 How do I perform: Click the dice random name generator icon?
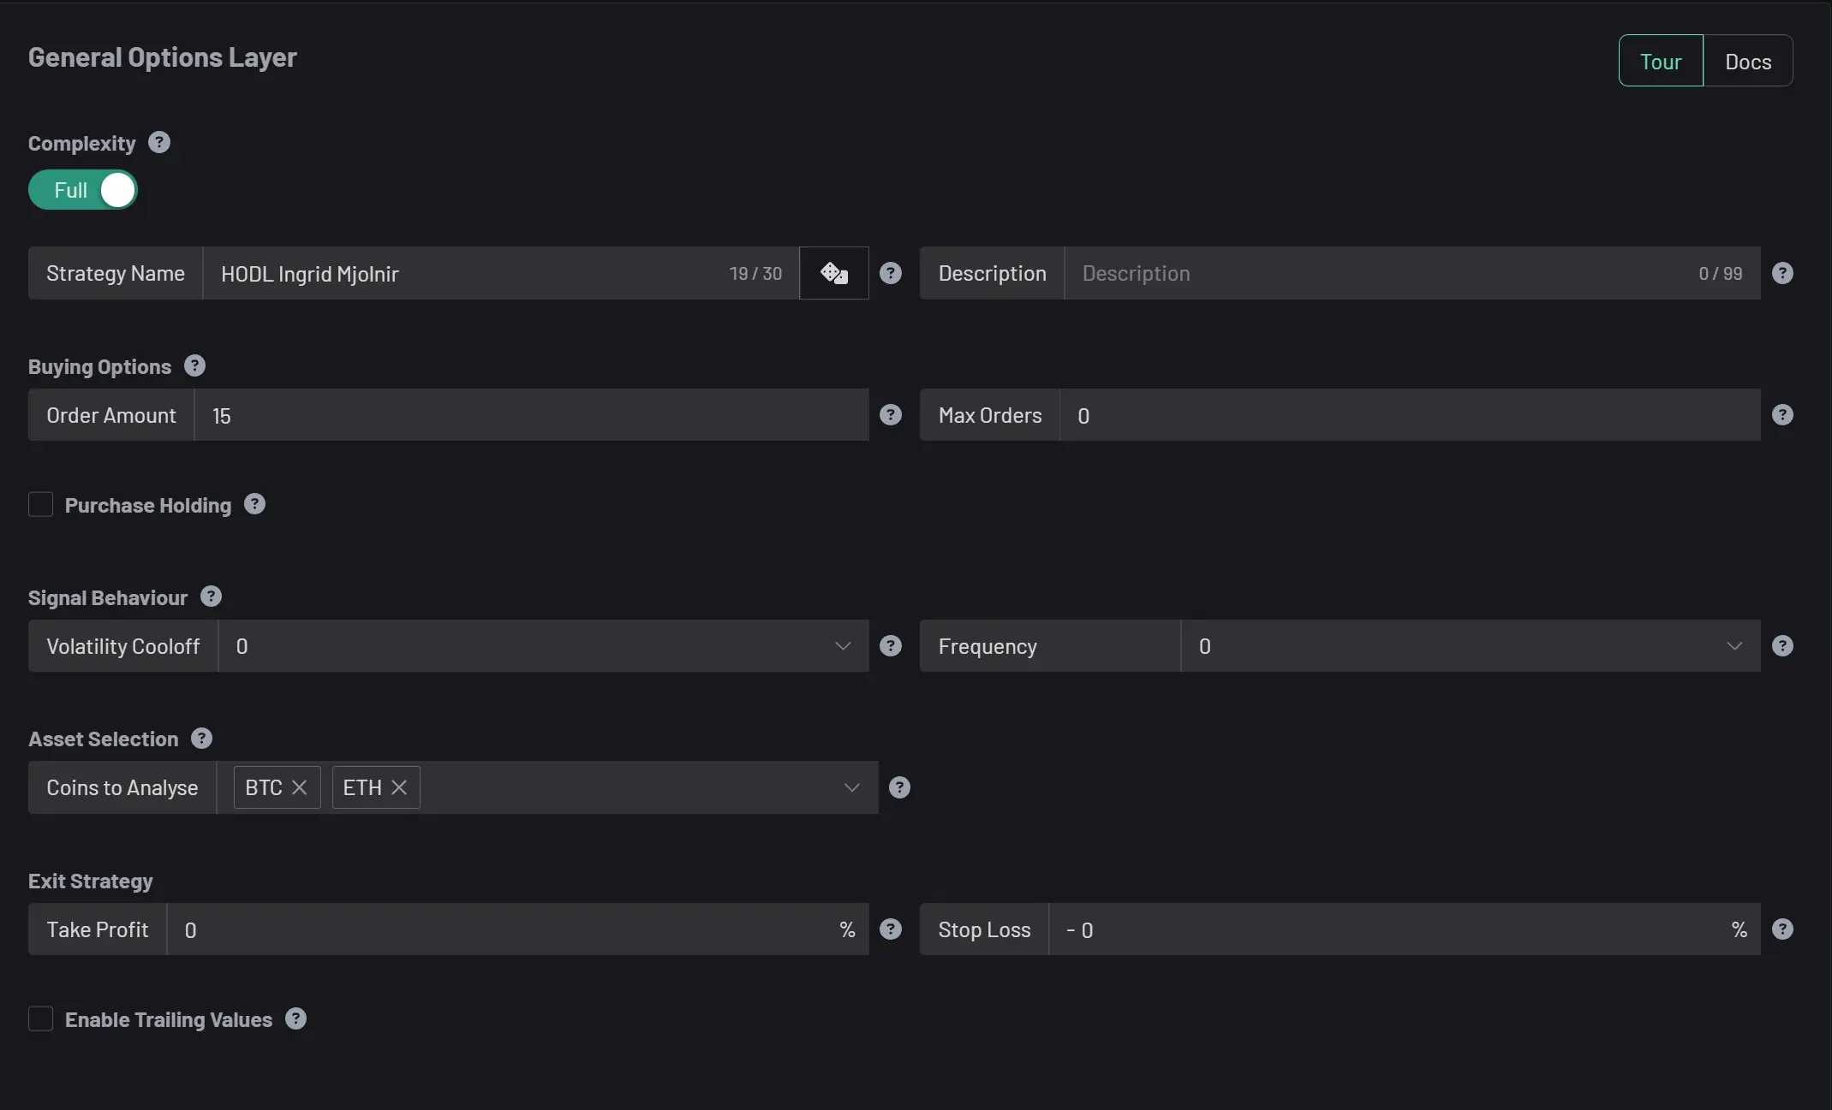834,273
